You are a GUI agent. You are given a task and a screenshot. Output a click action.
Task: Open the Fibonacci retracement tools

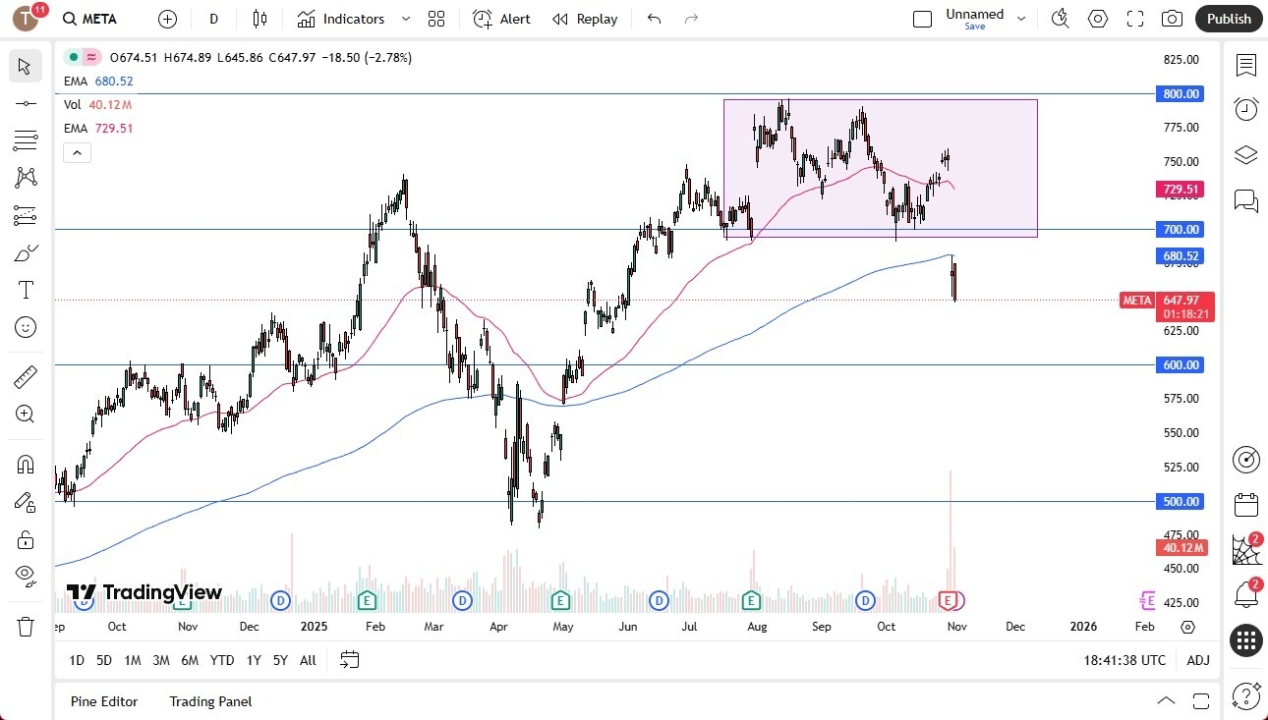click(x=26, y=139)
